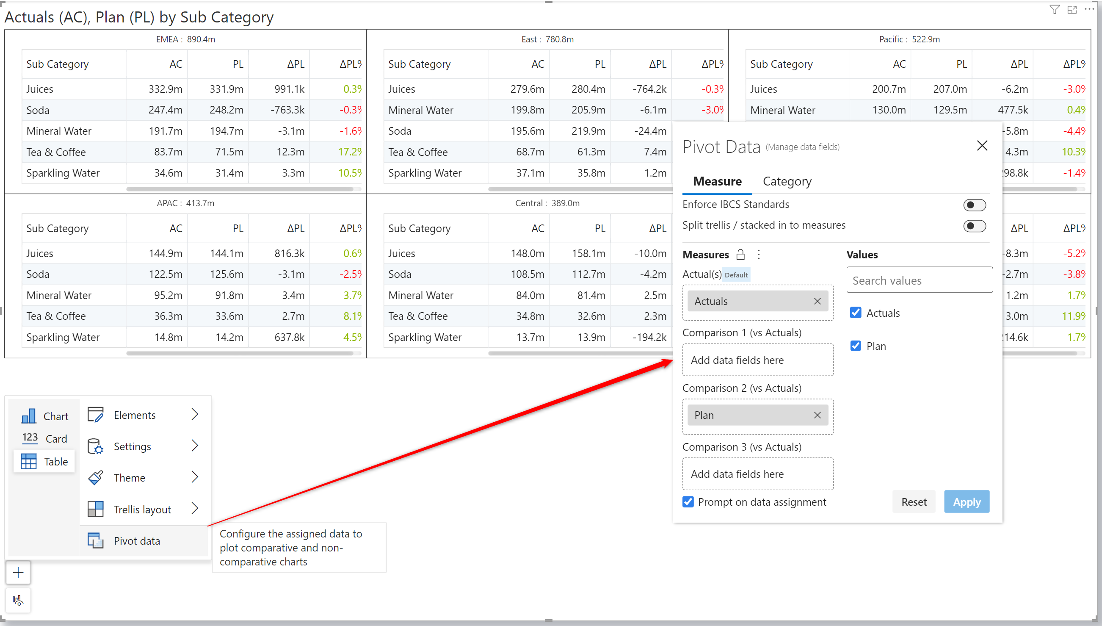Viewport: 1102px width, 626px height.
Task: Toggle Enforce IBCS Standards switch
Action: click(x=974, y=205)
